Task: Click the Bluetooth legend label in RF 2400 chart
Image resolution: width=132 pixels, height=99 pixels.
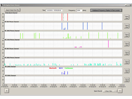Action: pos(53,68)
